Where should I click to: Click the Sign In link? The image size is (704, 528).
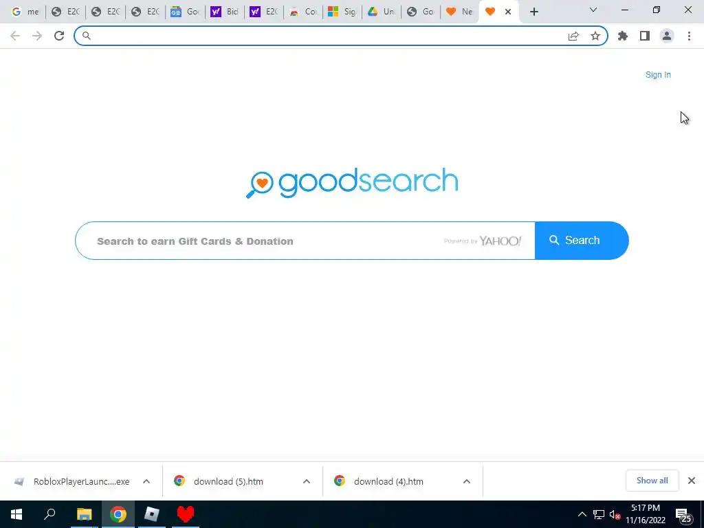658,75
